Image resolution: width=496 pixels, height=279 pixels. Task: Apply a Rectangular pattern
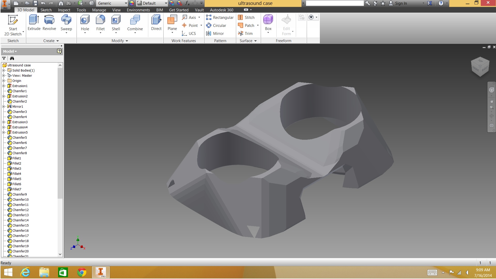click(220, 17)
